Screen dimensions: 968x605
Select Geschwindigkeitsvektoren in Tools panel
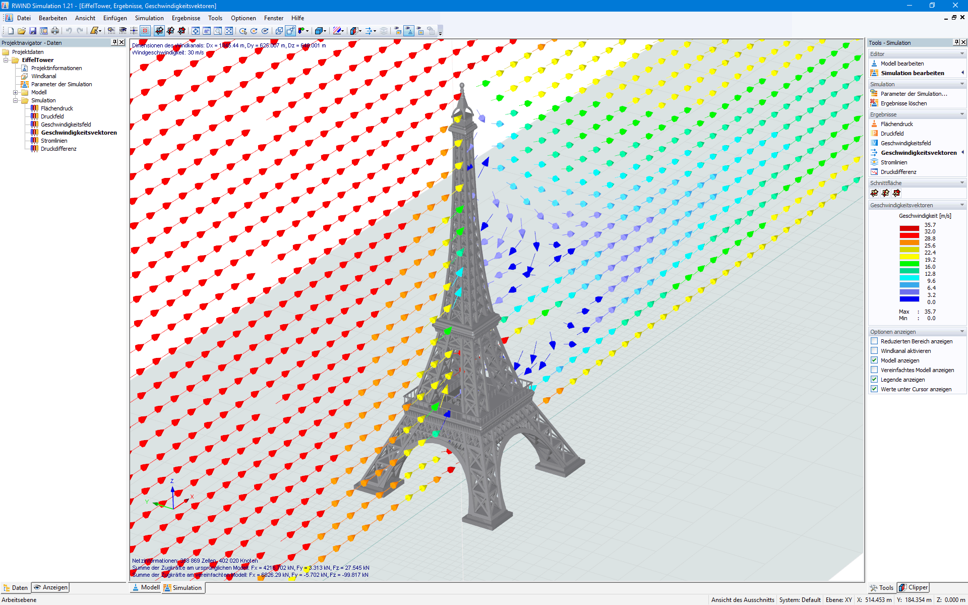coord(919,153)
